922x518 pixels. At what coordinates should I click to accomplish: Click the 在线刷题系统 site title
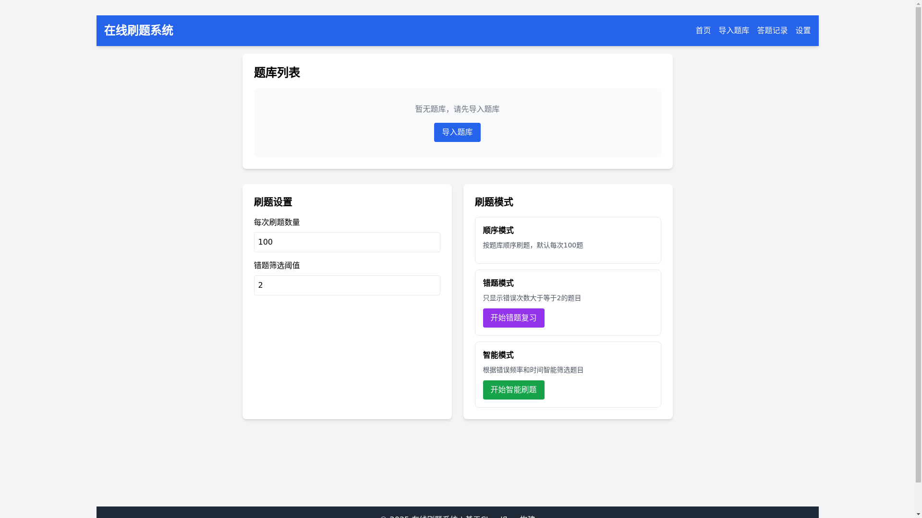(x=138, y=31)
